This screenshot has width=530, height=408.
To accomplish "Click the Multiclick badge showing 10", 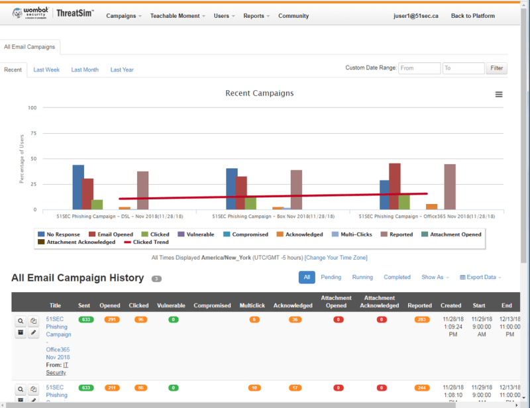I will pyautogui.click(x=254, y=387).
